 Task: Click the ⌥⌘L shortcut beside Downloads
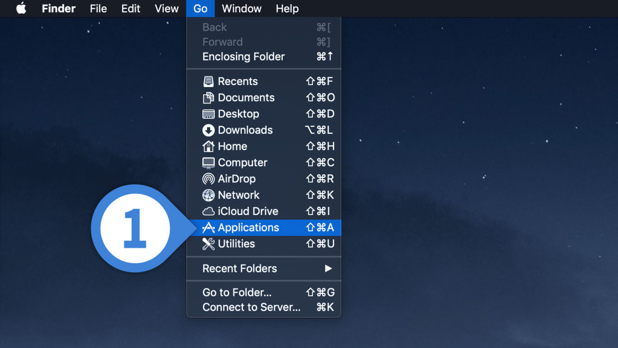[319, 130]
